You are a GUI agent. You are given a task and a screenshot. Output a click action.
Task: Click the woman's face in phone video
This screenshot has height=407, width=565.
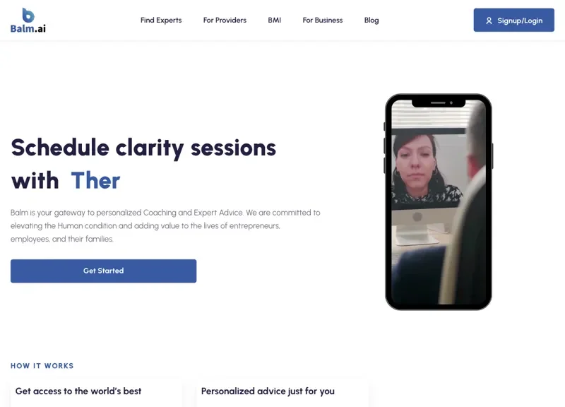pos(415,163)
